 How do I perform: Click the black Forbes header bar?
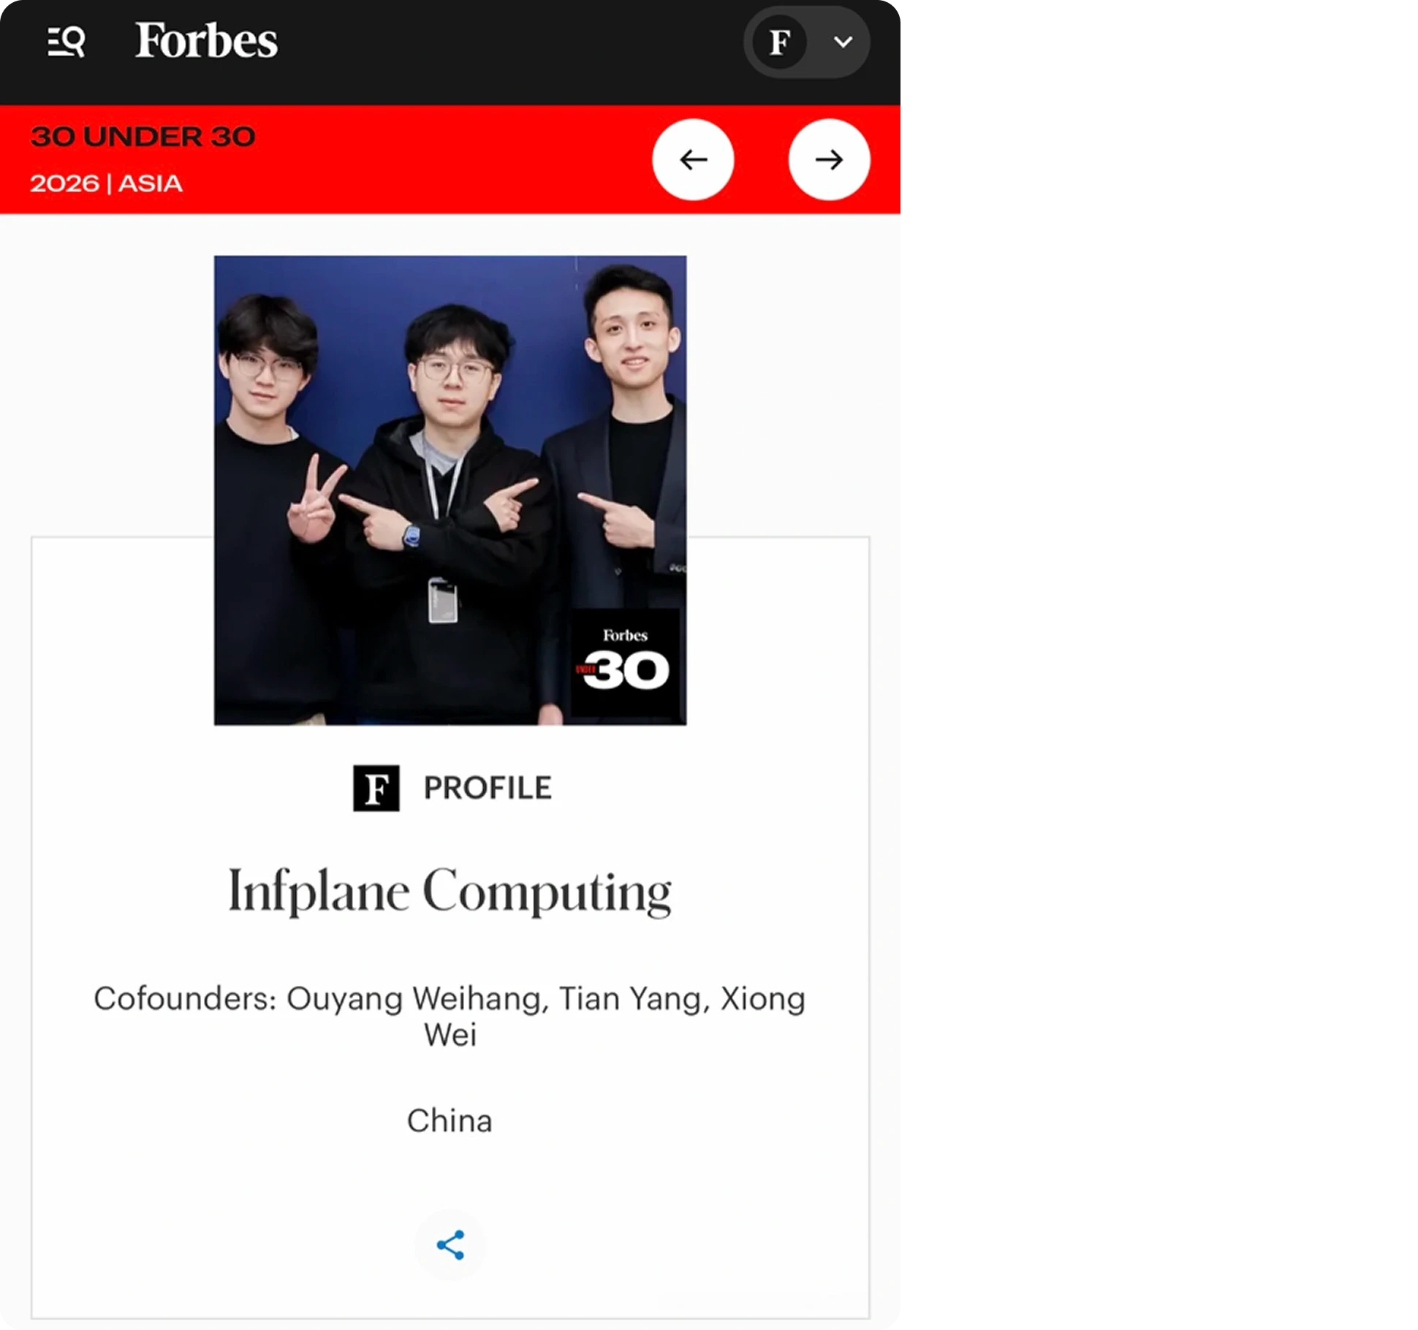450,53
